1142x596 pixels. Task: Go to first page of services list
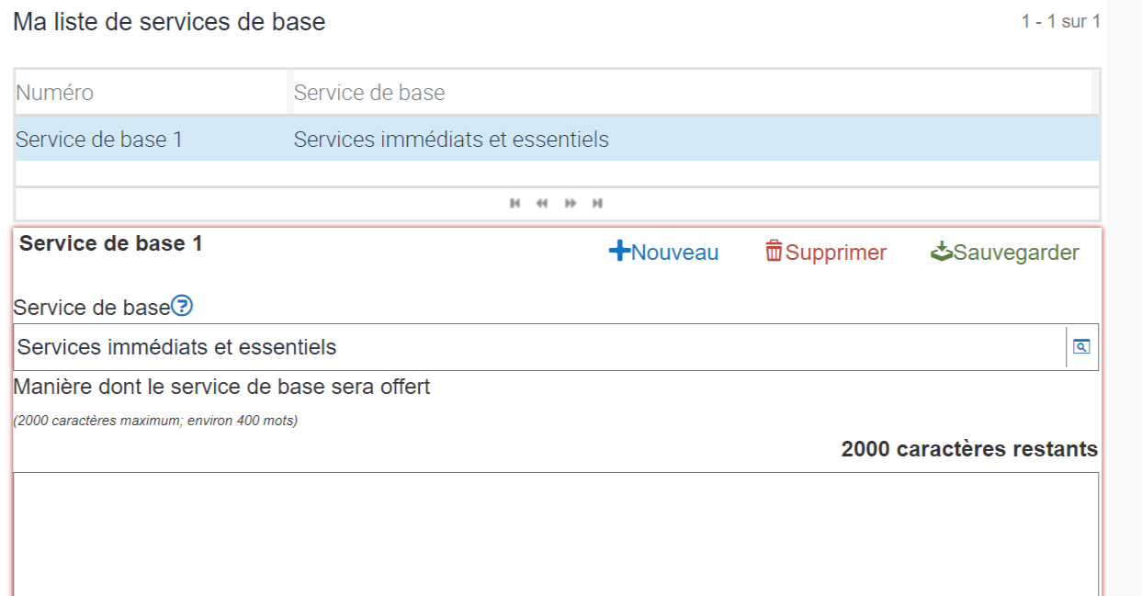[514, 203]
